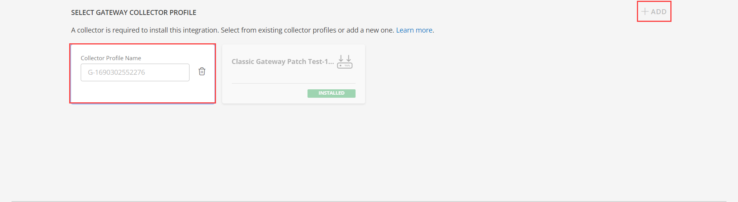Focus the Collector Profile Name input field
This screenshot has height=202, width=738.
click(135, 72)
